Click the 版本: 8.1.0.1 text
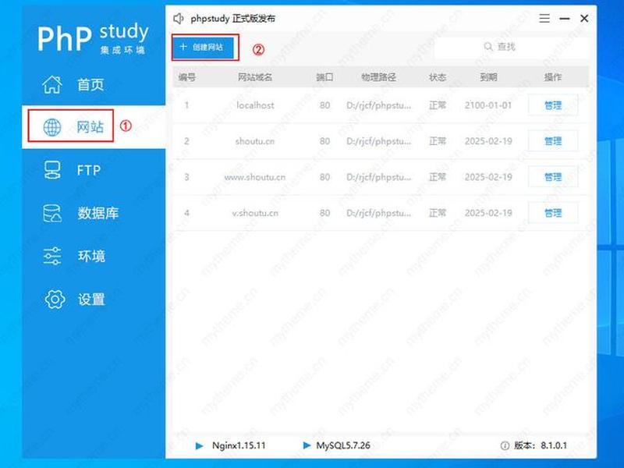This screenshot has height=468, width=624. click(541, 445)
